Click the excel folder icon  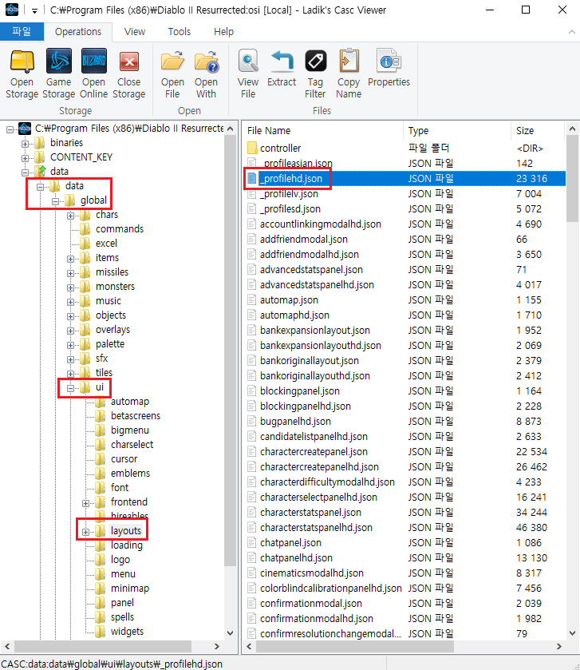[85, 243]
